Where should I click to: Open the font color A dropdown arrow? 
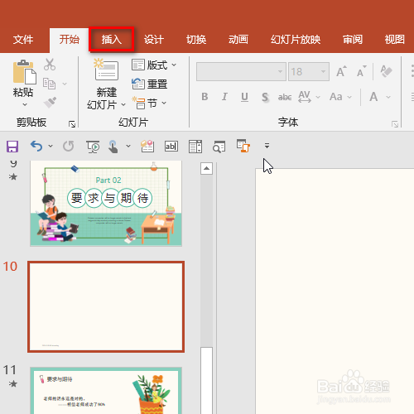(x=388, y=97)
